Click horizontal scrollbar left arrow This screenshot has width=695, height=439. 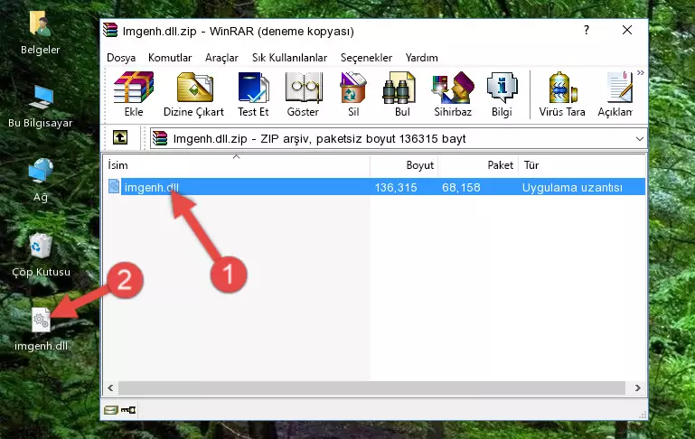pyautogui.click(x=110, y=388)
